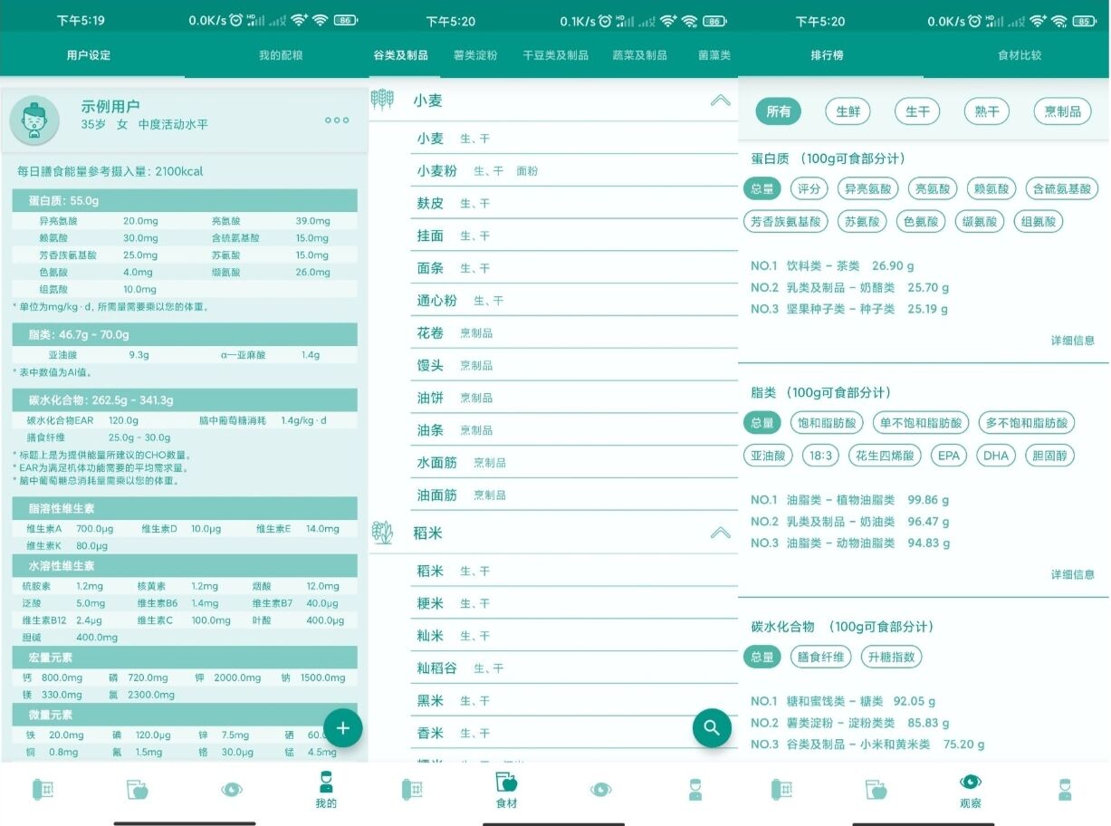Tap the floating search magnifier button
The width and height of the screenshot is (1111, 826).
[712, 727]
